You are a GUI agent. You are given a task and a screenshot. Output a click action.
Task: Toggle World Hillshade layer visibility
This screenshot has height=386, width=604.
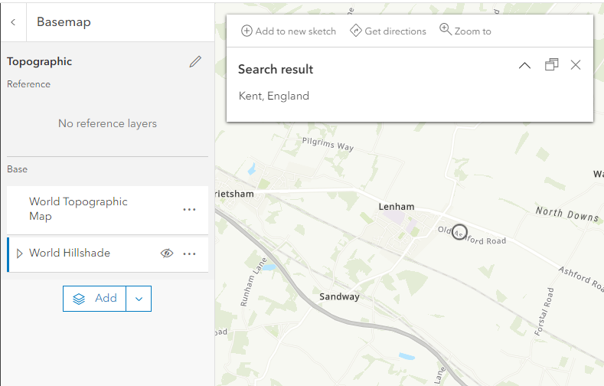(x=167, y=254)
